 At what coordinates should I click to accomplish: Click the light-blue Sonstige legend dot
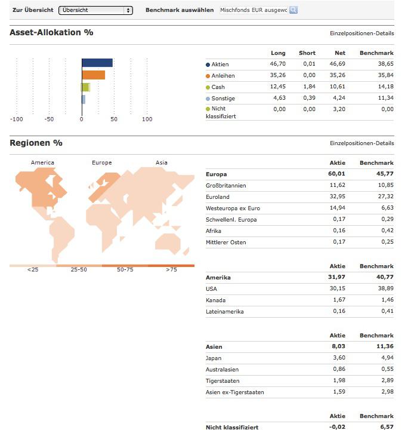point(208,99)
